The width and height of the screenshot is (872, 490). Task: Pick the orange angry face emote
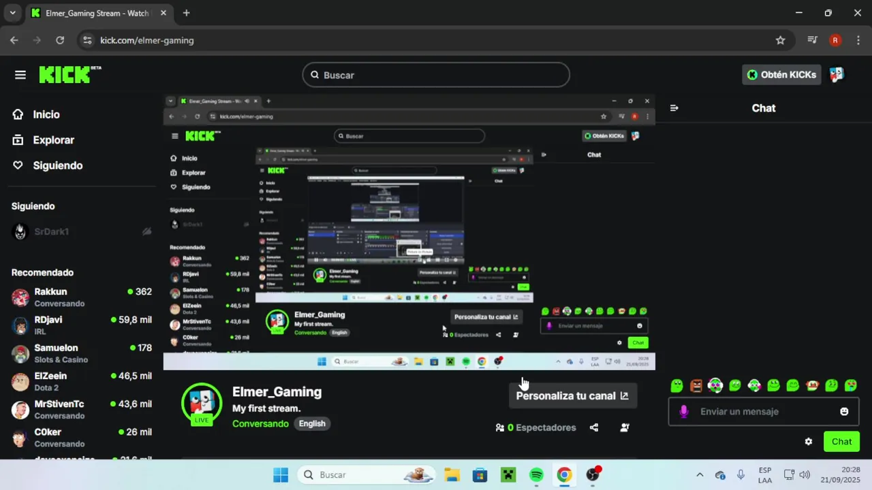(696, 386)
